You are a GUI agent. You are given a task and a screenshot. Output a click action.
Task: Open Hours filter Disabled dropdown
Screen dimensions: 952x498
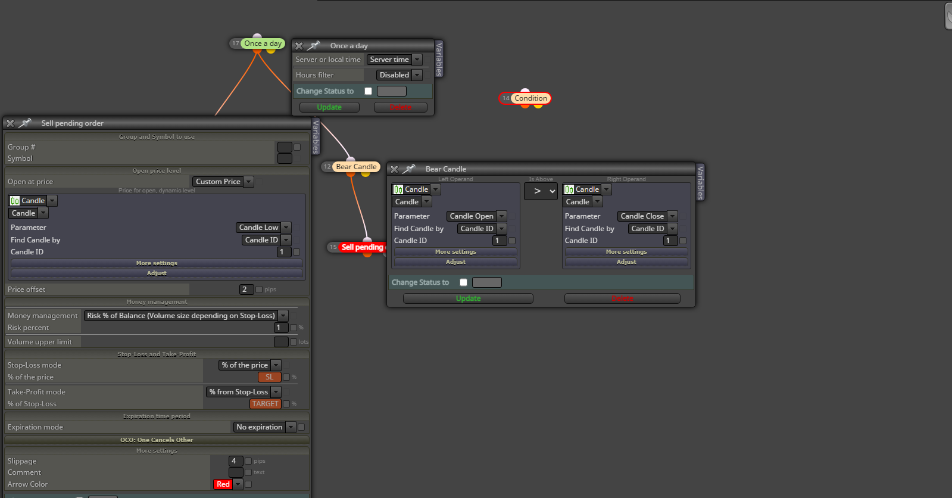click(x=399, y=75)
